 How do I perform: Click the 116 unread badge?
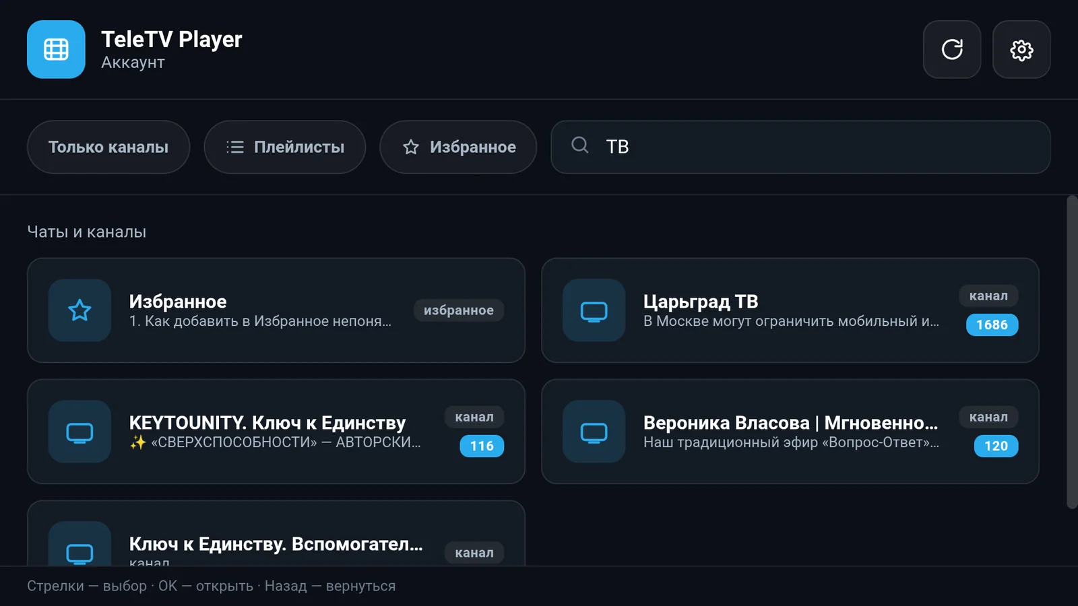482,446
